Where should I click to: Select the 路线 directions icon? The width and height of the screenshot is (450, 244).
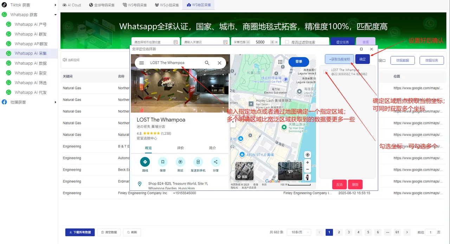pyautogui.click(x=145, y=161)
